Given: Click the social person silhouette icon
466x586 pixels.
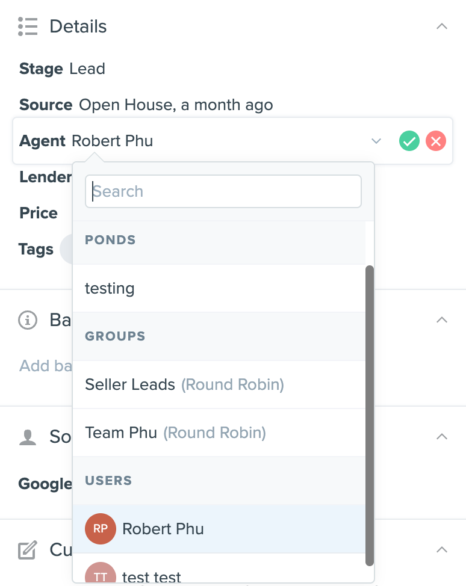Looking at the screenshot, I should click(x=28, y=436).
